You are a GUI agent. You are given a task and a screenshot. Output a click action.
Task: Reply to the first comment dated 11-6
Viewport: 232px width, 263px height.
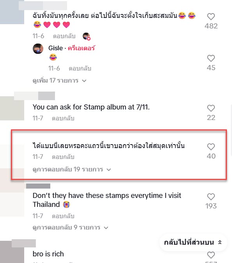64,36
